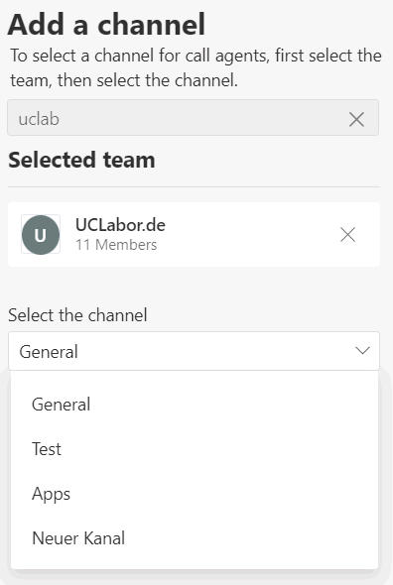Open the General channel combo box
The width and height of the screenshot is (393, 585).
194,351
